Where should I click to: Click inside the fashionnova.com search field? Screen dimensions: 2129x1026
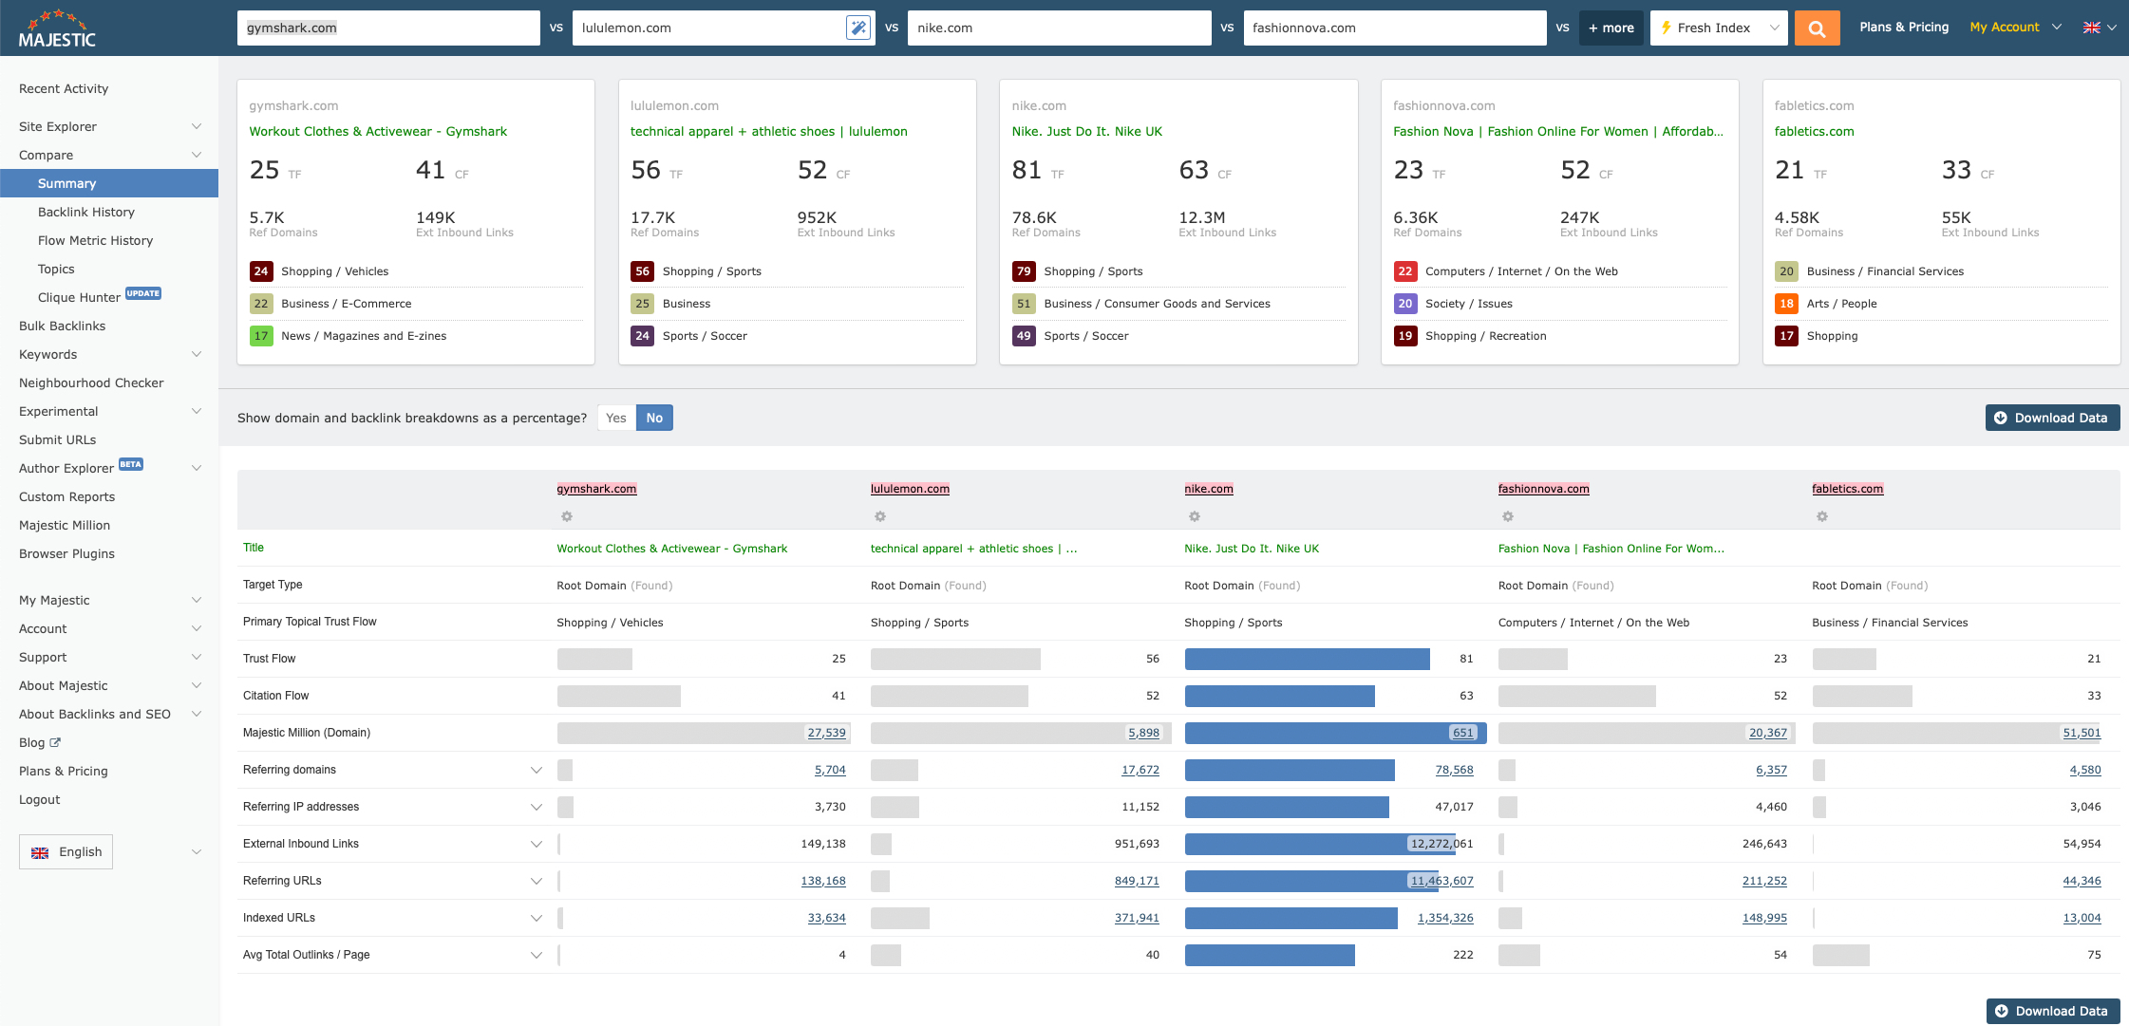point(1394,28)
